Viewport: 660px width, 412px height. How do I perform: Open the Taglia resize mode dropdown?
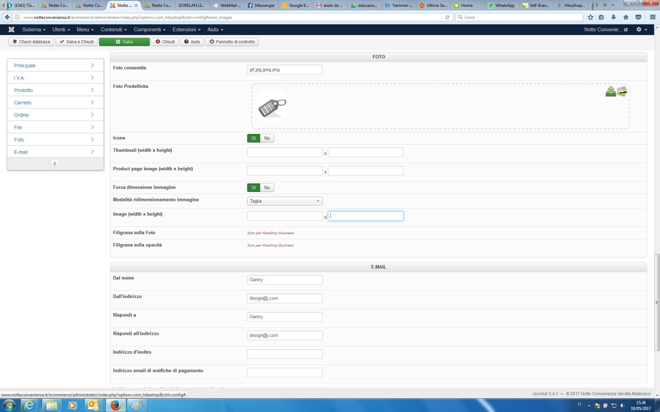pos(285,201)
